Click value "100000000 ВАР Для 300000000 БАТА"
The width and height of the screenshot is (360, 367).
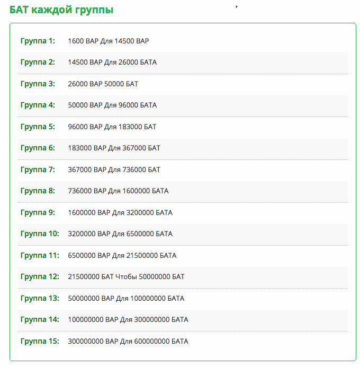tap(128, 319)
